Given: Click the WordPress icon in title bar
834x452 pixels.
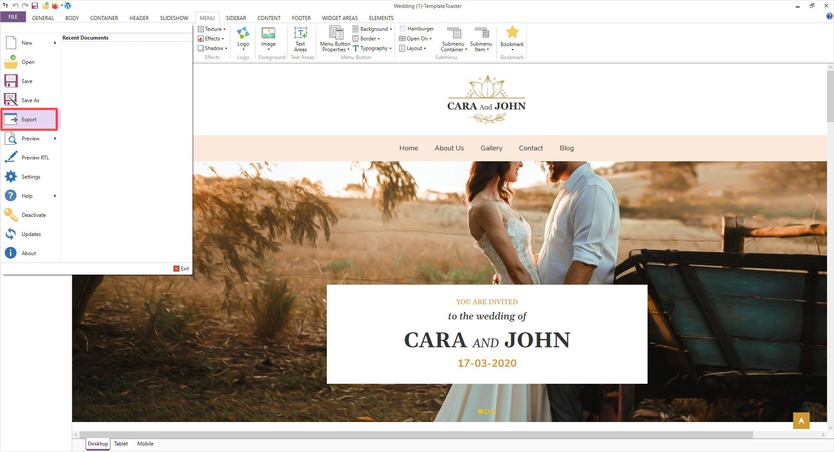Looking at the screenshot, I should [68, 6].
